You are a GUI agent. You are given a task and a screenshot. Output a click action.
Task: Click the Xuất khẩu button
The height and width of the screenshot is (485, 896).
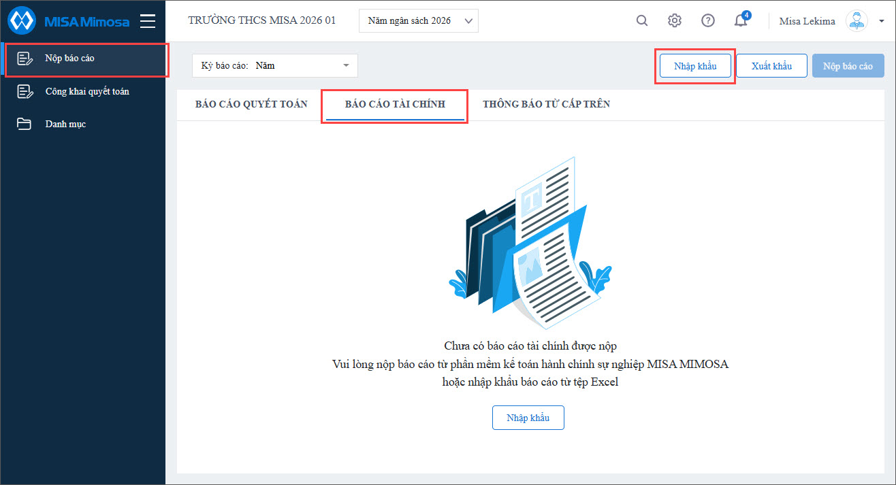tap(771, 66)
